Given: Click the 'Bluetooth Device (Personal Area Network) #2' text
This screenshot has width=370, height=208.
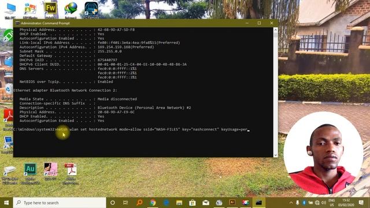Looking at the screenshot, I should pos(144,107).
